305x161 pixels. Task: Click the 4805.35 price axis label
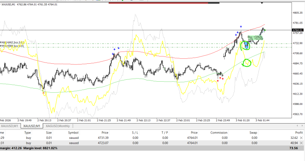click(x=298, y=13)
